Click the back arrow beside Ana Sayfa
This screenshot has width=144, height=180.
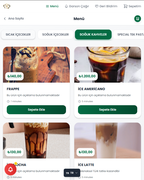(x=5, y=19)
